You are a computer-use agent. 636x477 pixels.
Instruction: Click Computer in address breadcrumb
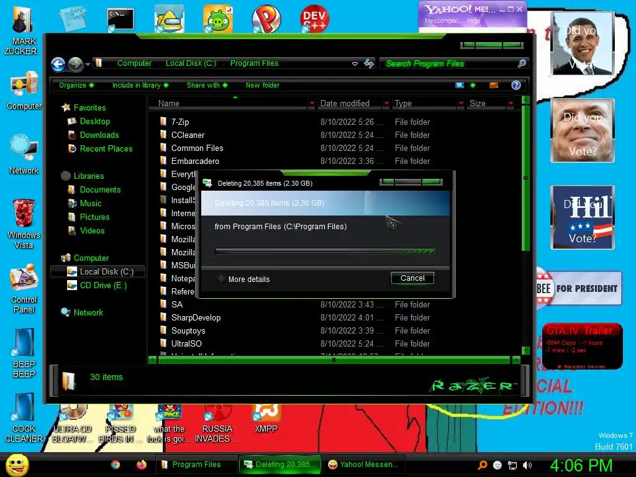pyautogui.click(x=134, y=63)
